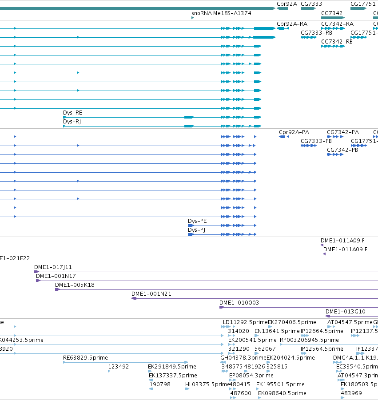Viewport: 378px width, 400px height.
Task: Select EST EK195501.5prime
Action: pyautogui.click(x=280, y=384)
